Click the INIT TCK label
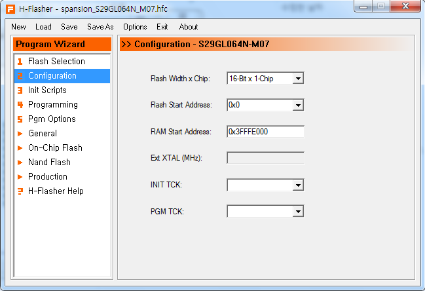Viewport: 425px width, 291px height. 166,185
